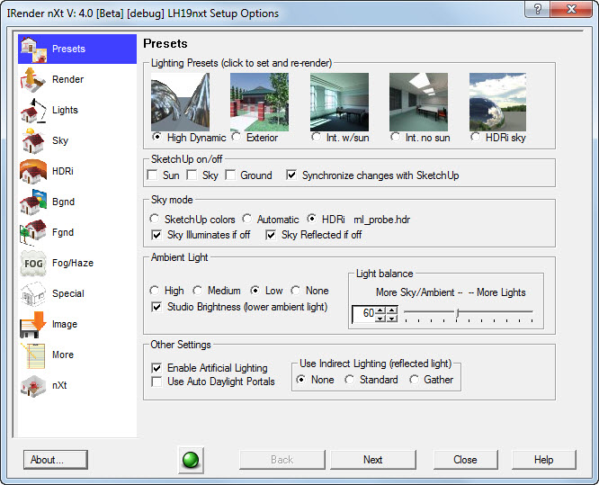Click the Next button
The width and height of the screenshot is (599, 485).
point(373,460)
